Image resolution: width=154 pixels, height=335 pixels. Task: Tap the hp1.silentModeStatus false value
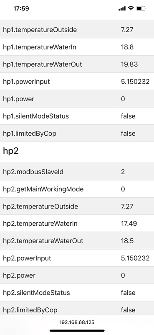click(128, 116)
